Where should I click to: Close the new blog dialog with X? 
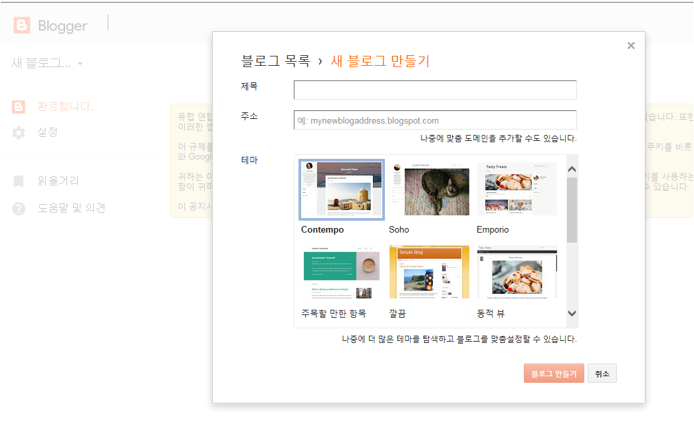[631, 46]
